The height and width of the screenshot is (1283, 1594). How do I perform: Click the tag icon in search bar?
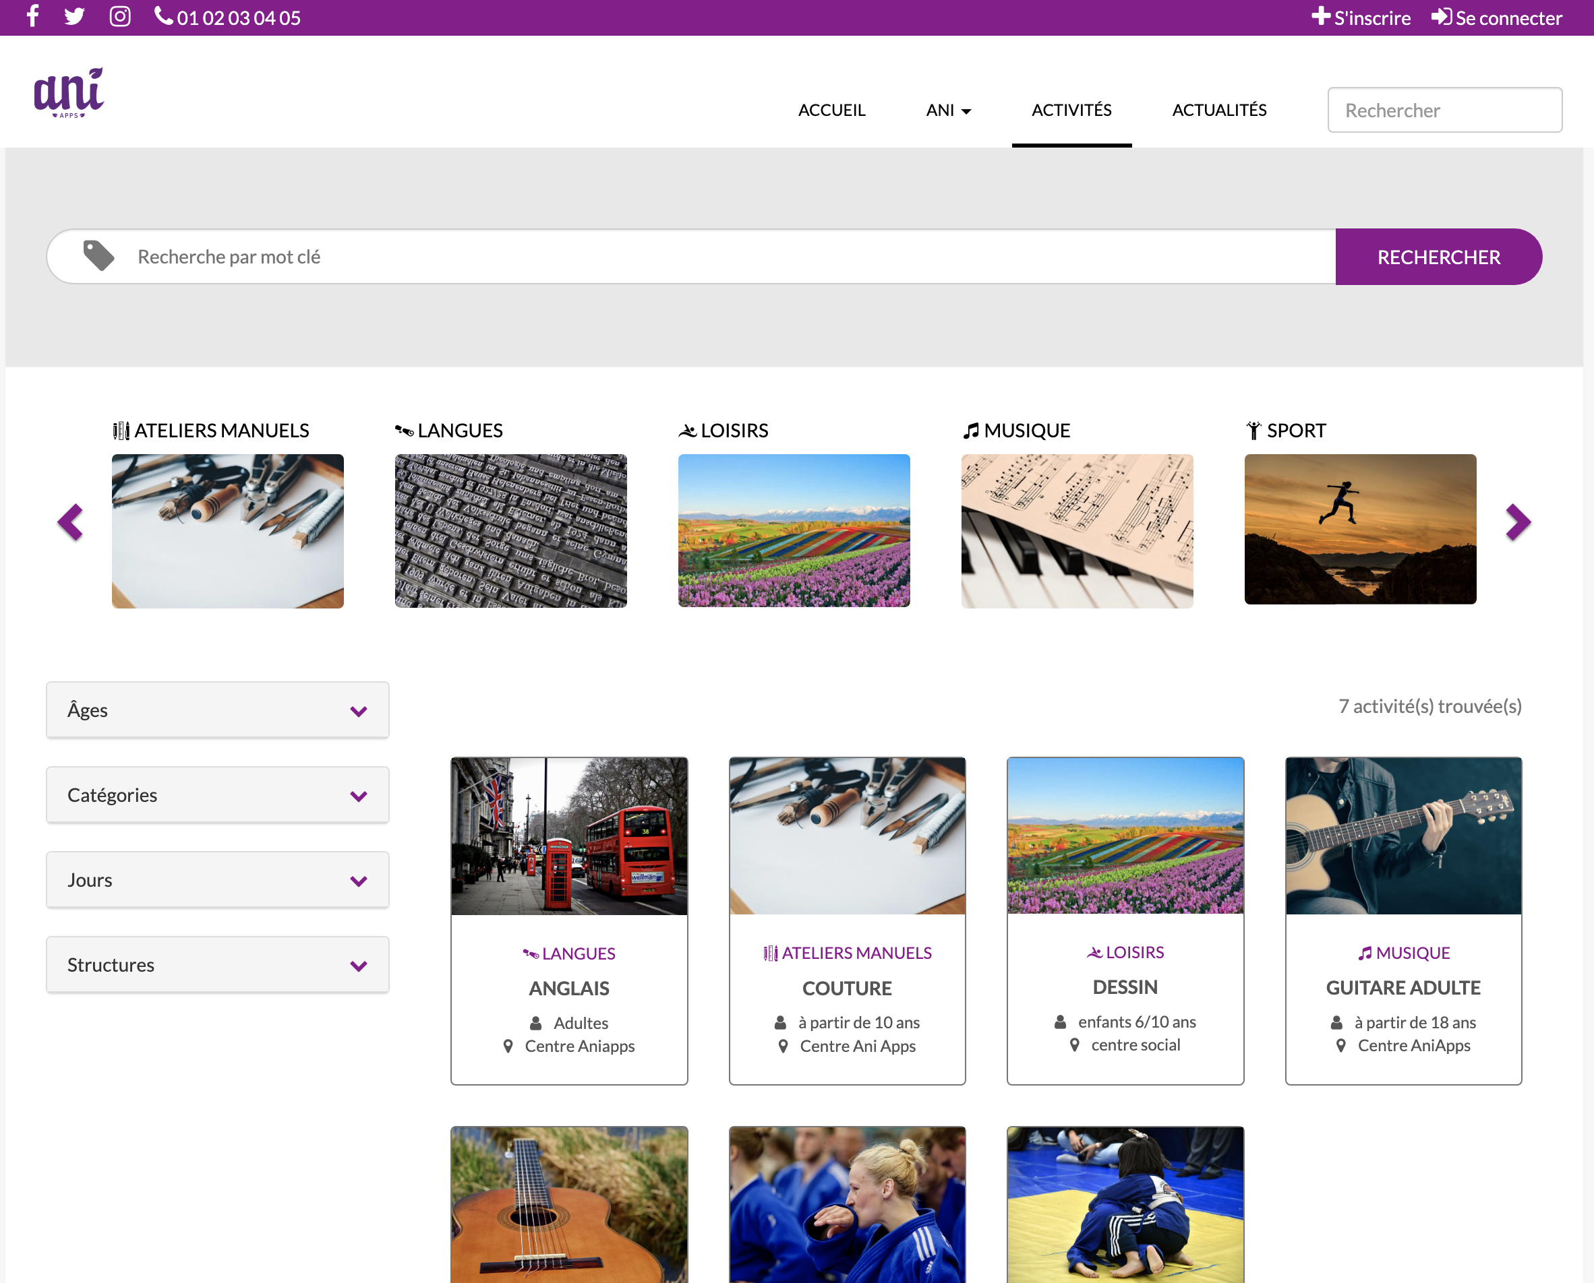[98, 255]
